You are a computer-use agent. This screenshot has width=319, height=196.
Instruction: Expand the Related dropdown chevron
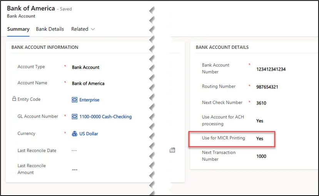(93, 29)
